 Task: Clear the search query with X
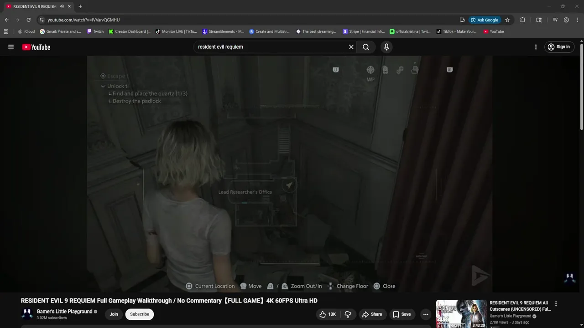pyautogui.click(x=351, y=47)
